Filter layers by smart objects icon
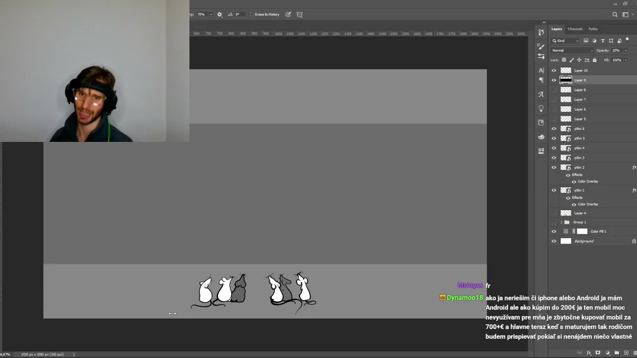The height and width of the screenshot is (358, 637). click(x=619, y=41)
